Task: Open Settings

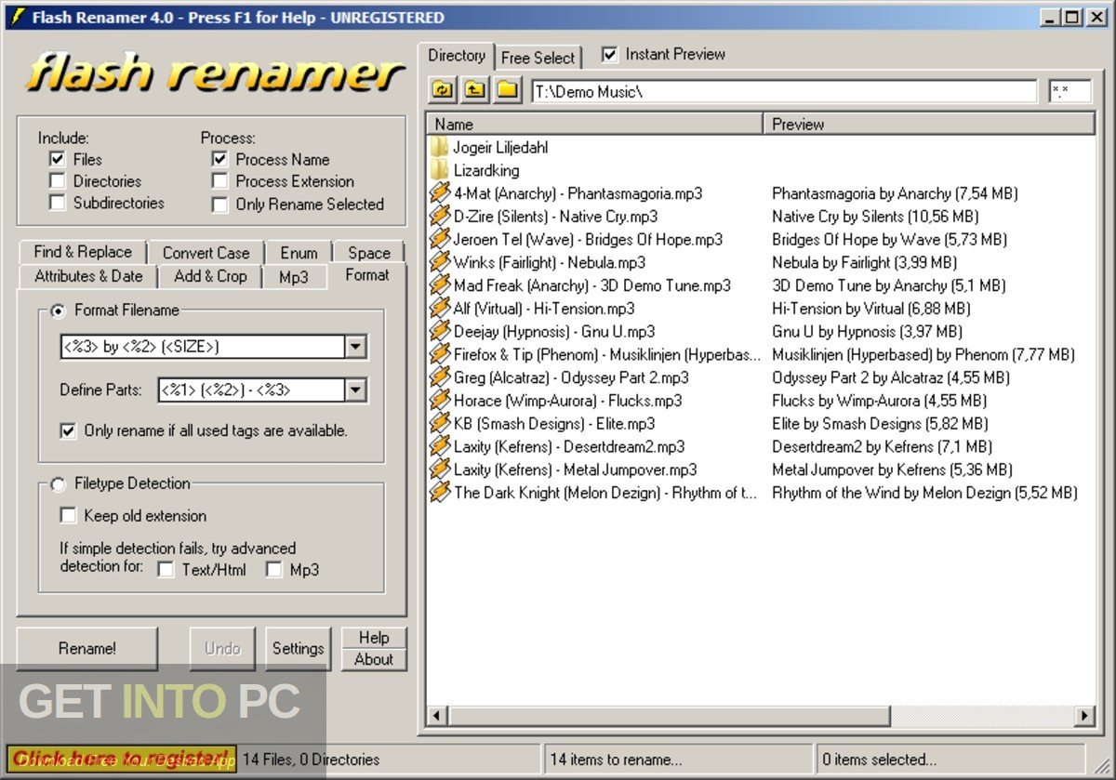Action: coord(298,649)
